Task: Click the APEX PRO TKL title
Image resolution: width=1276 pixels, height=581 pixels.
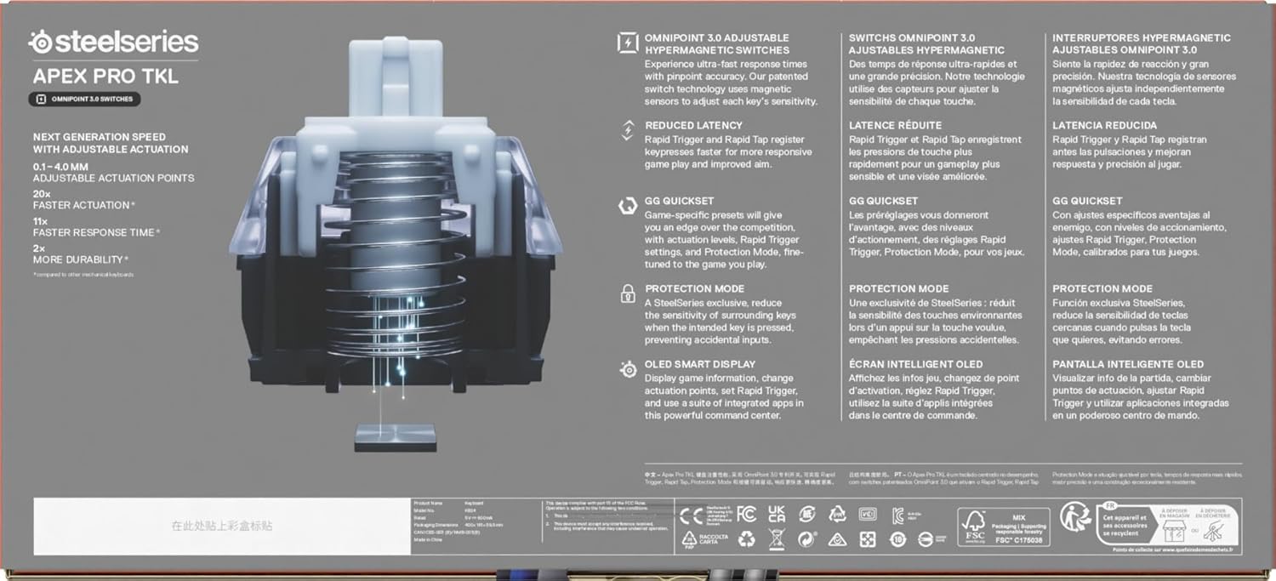Action: point(105,76)
